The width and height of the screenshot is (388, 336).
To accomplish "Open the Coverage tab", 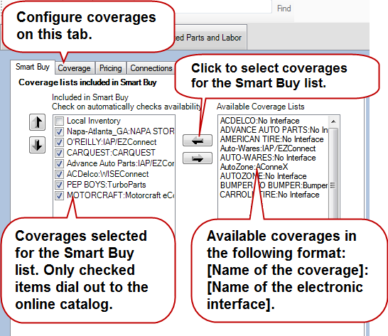I will (74, 68).
